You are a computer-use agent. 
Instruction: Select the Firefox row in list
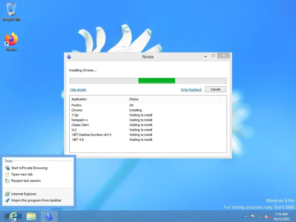click(148, 105)
